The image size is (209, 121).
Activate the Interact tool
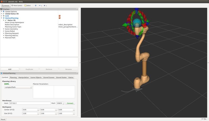[5, 6]
